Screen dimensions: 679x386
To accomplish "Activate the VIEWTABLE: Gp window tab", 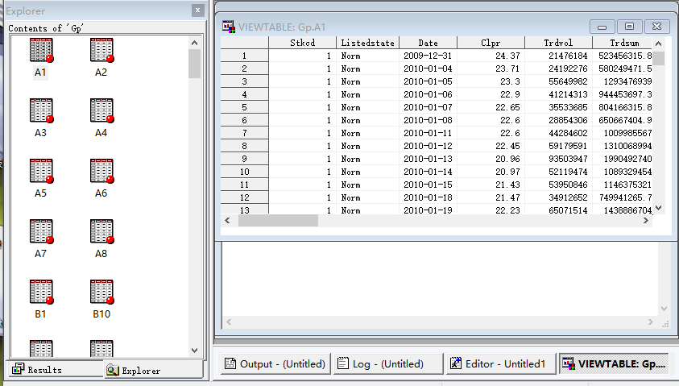I will tap(614, 363).
